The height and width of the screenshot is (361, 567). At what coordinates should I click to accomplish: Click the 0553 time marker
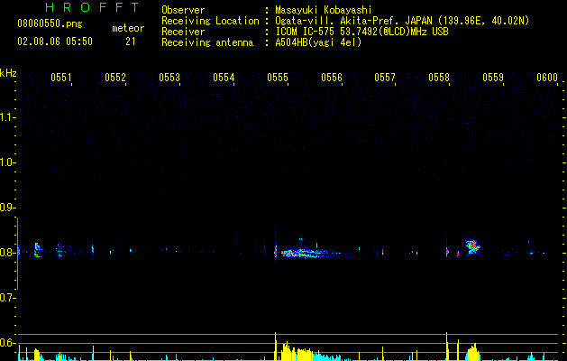[x=169, y=78]
